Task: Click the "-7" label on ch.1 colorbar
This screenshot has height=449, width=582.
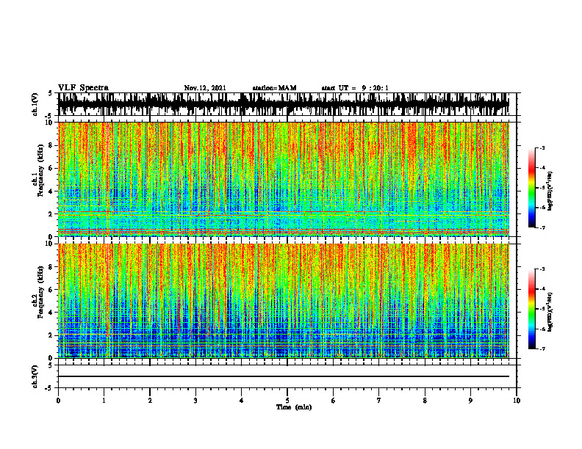Action: point(542,227)
